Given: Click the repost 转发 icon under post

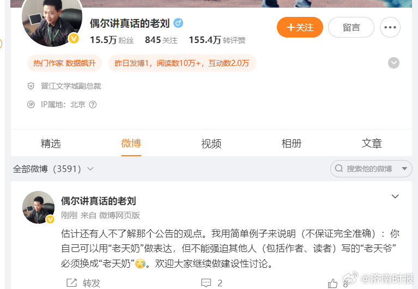Looking at the screenshot, I should 71,282.
